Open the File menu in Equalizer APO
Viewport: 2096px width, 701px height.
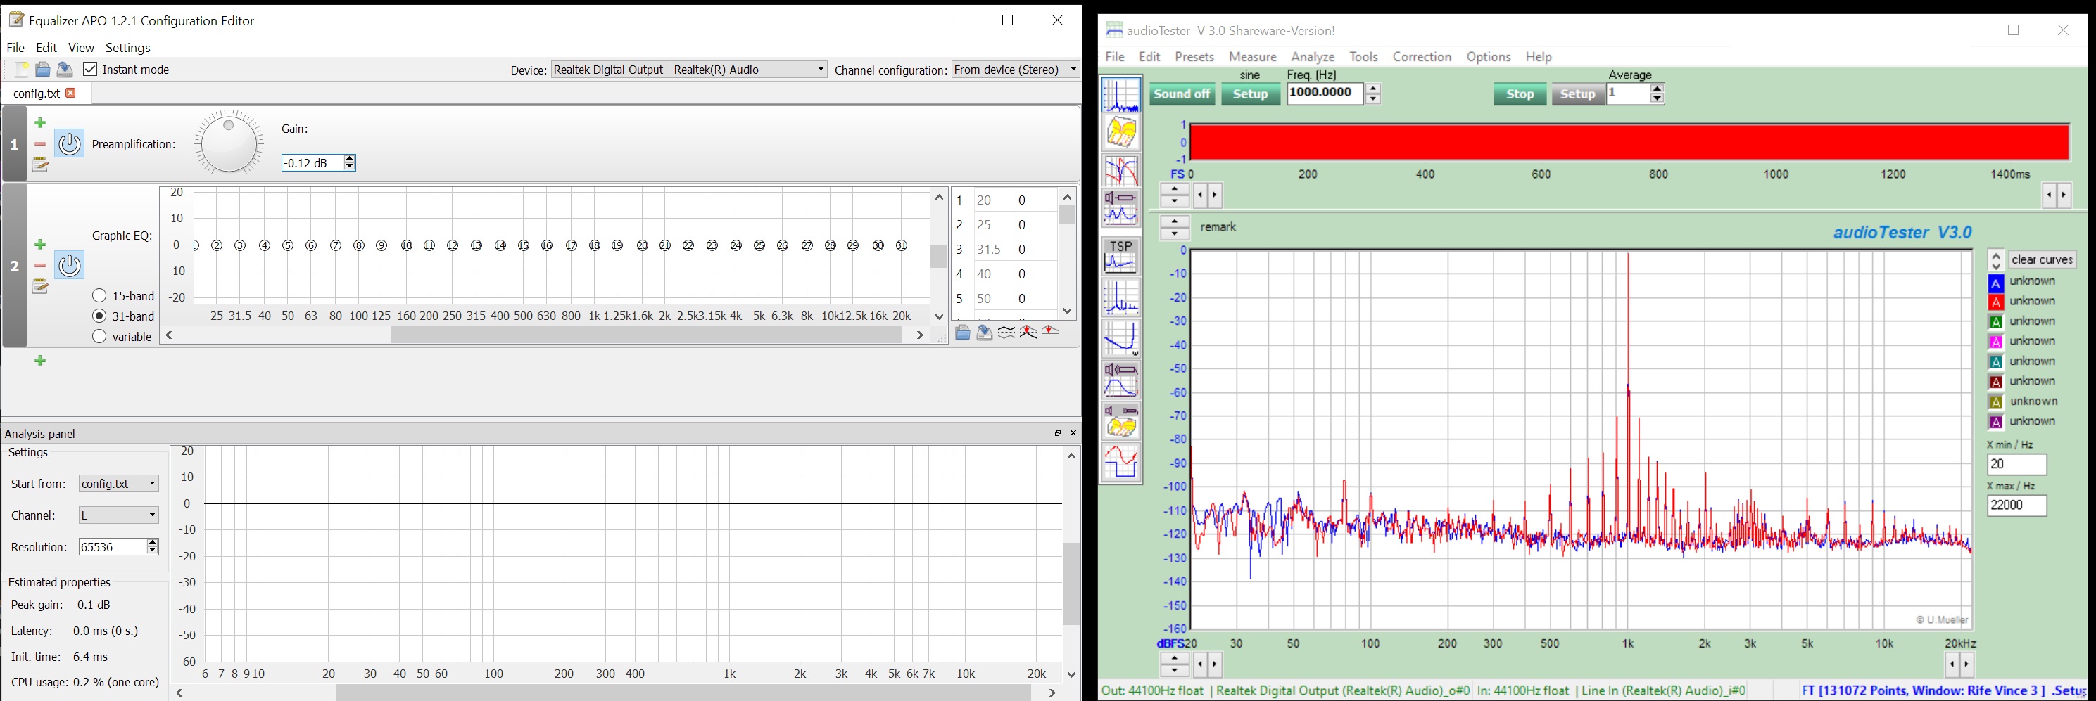coord(16,48)
